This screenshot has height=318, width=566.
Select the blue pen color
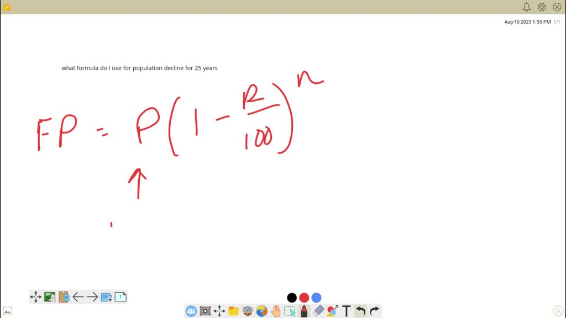[316, 298]
